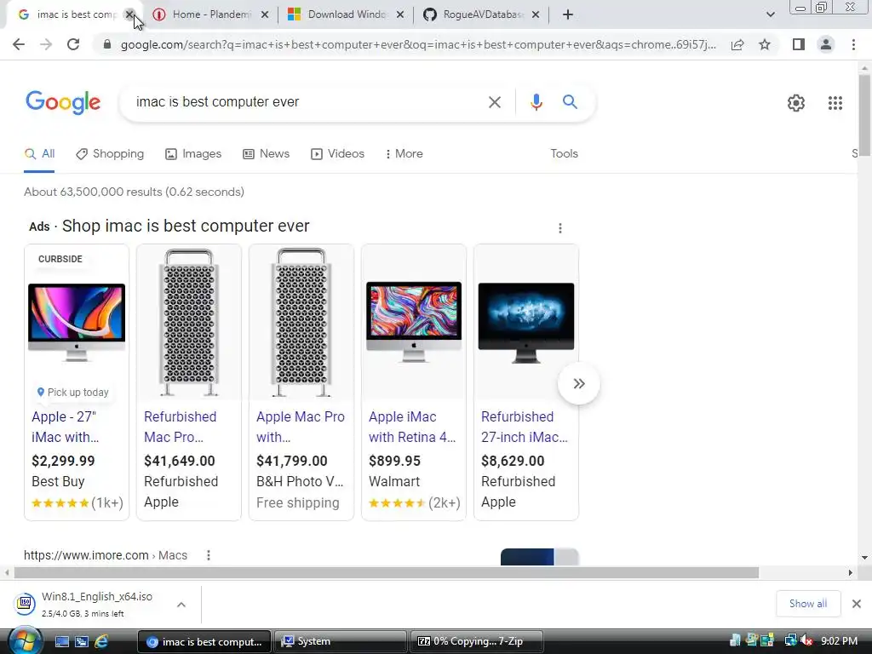Click the browser back arrow
The width and height of the screenshot is (872, 654).
click(x=19, y=44)
